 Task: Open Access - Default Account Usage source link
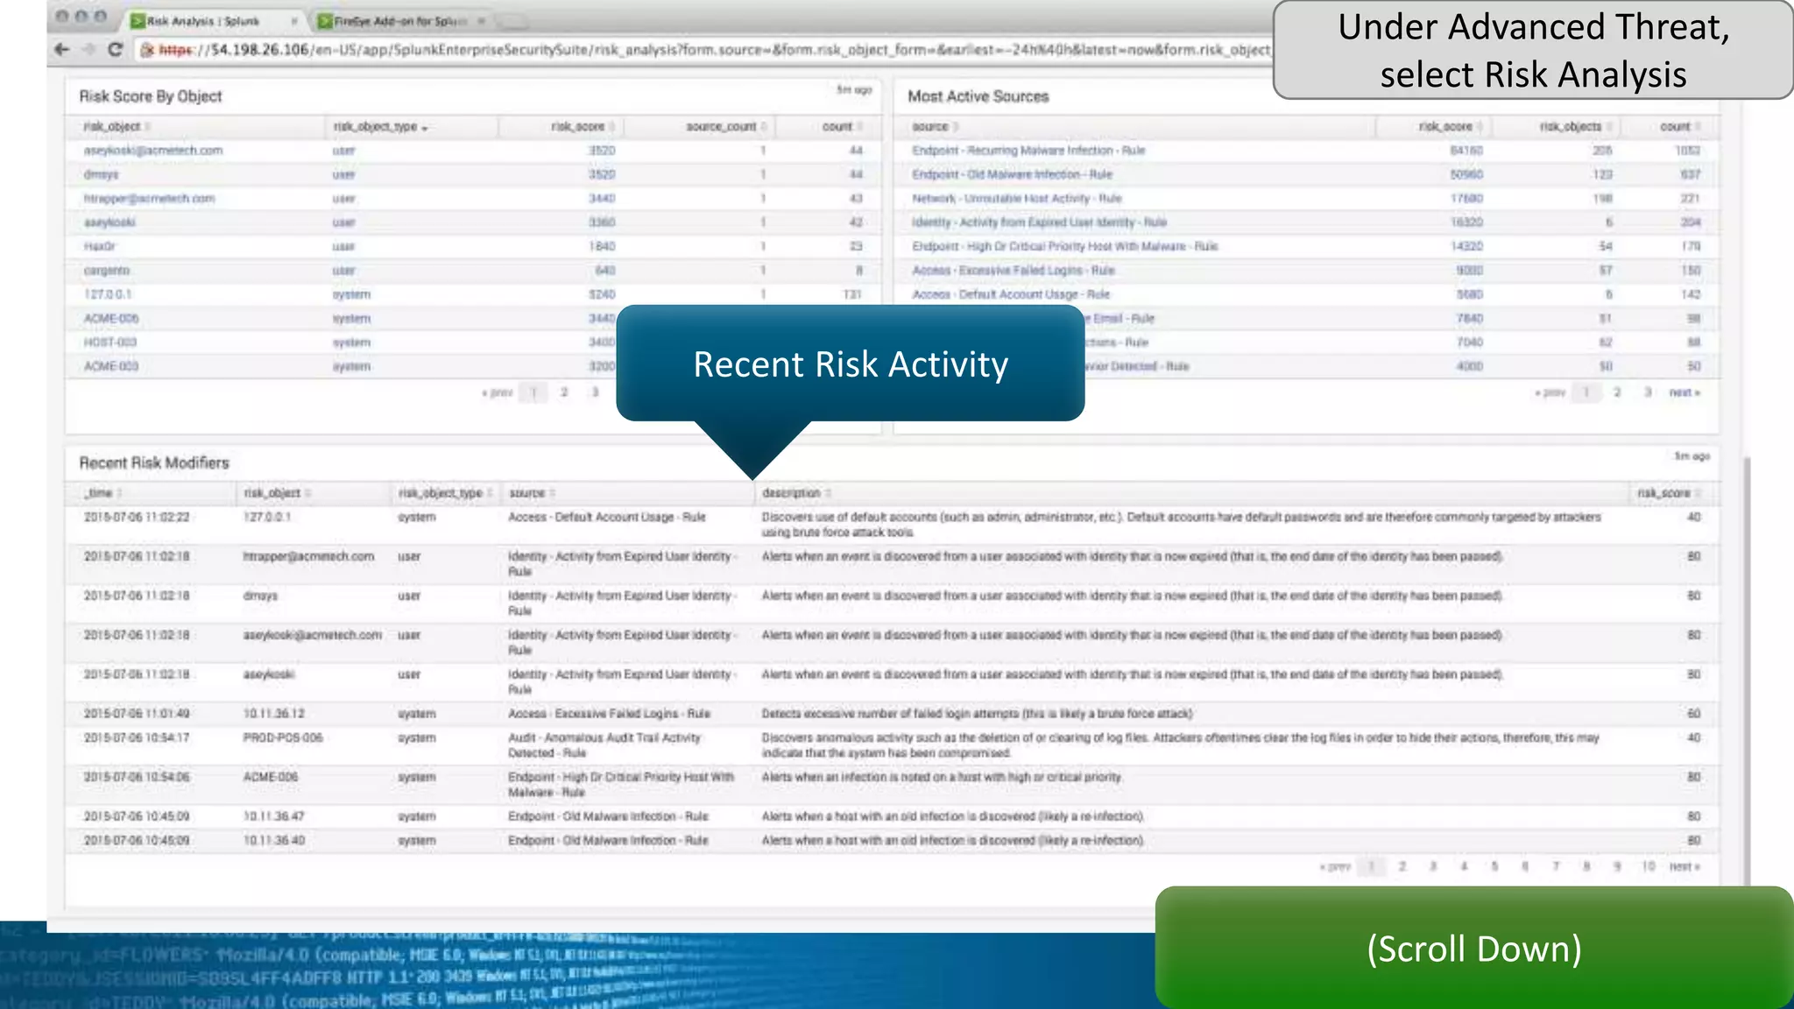[x=1011, y=294]
